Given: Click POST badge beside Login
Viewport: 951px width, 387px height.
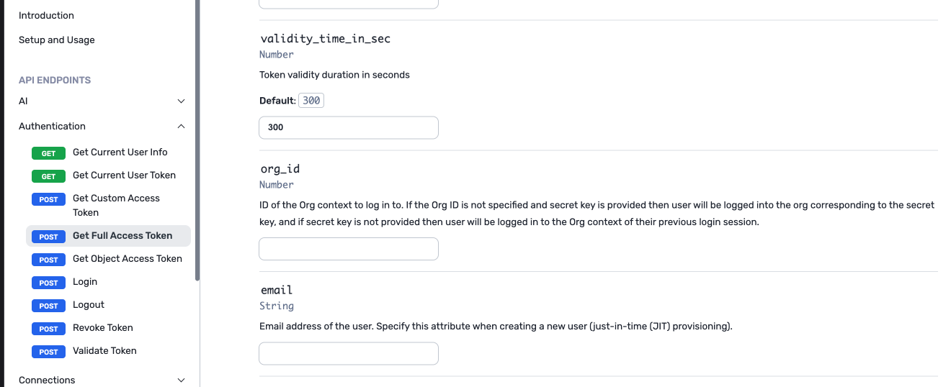Looking at the screenshot, I should click(48, 283).
